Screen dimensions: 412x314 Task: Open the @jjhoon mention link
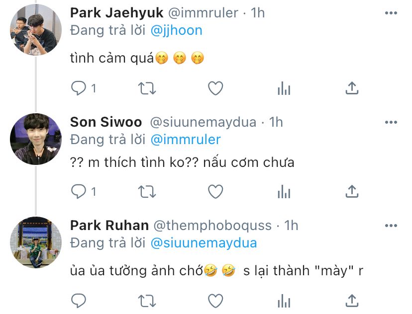tap(176, 30)
